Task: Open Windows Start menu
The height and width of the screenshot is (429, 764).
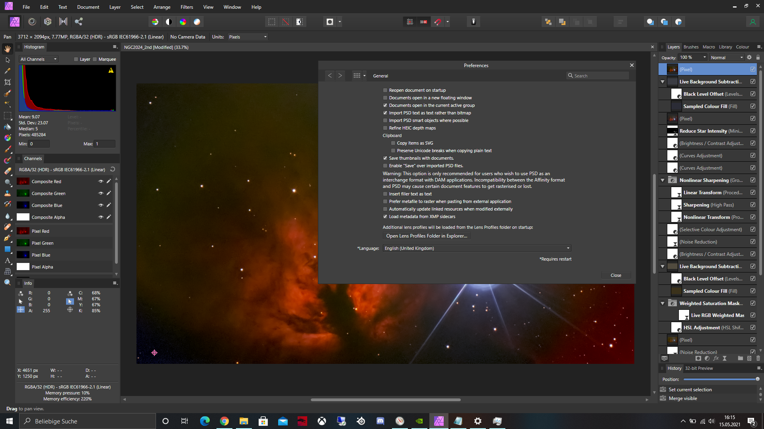Action: (x=10, y=421)
